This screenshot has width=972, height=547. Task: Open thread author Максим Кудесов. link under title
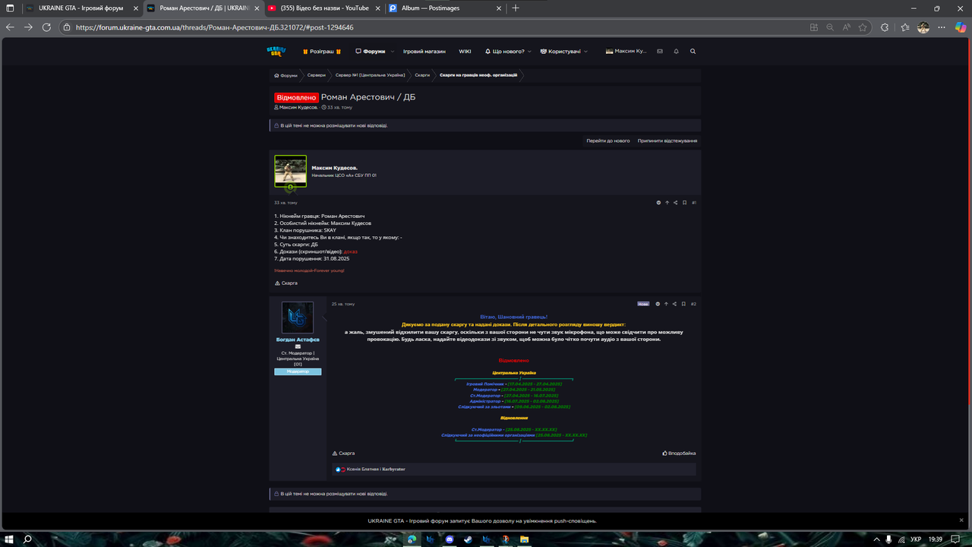coord(298,107)
